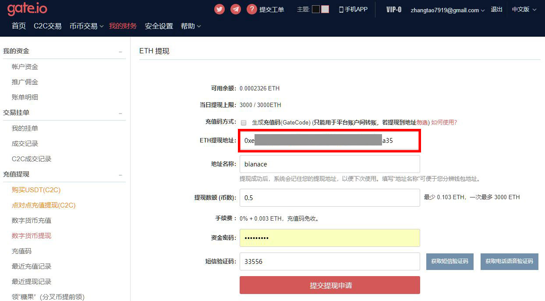Enable the 生成充值码 GateCode checkbox

click(244, 123)
